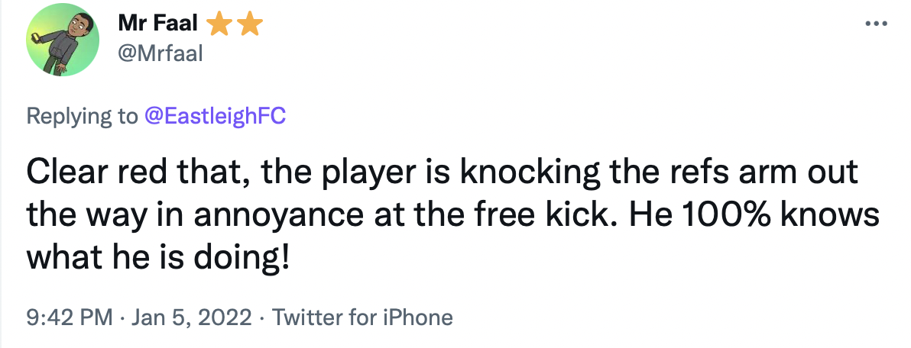Click the Twitter for iPhone source label
Viewport: 911px width, 348px height.
[362, 317]
